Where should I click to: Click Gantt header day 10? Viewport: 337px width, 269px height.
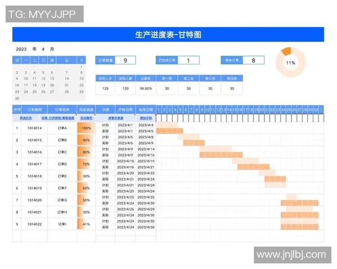point(207,110)
